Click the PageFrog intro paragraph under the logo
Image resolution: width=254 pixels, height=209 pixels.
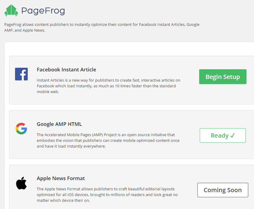(x=102, y=27)
